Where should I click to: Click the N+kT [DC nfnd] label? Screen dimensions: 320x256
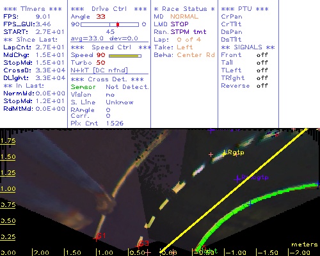coord(99,70)
